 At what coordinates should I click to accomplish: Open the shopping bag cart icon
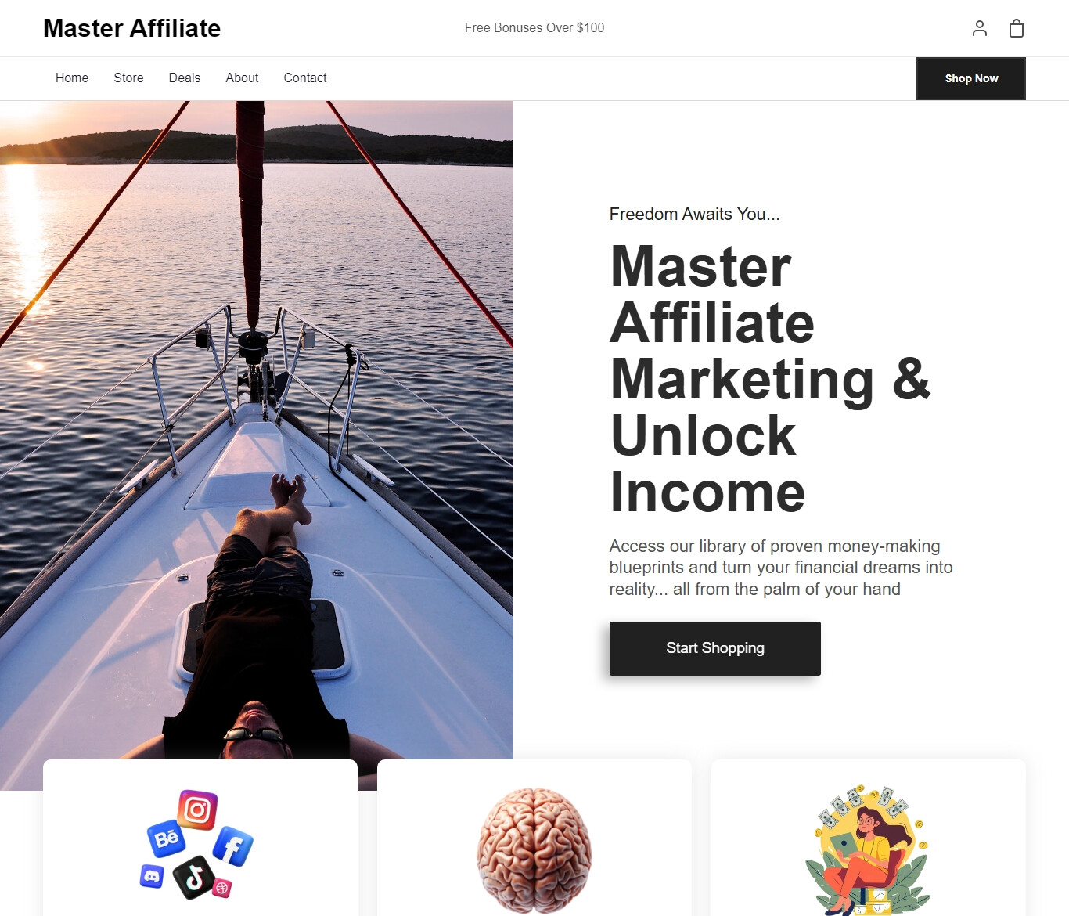coord(1017,28)
